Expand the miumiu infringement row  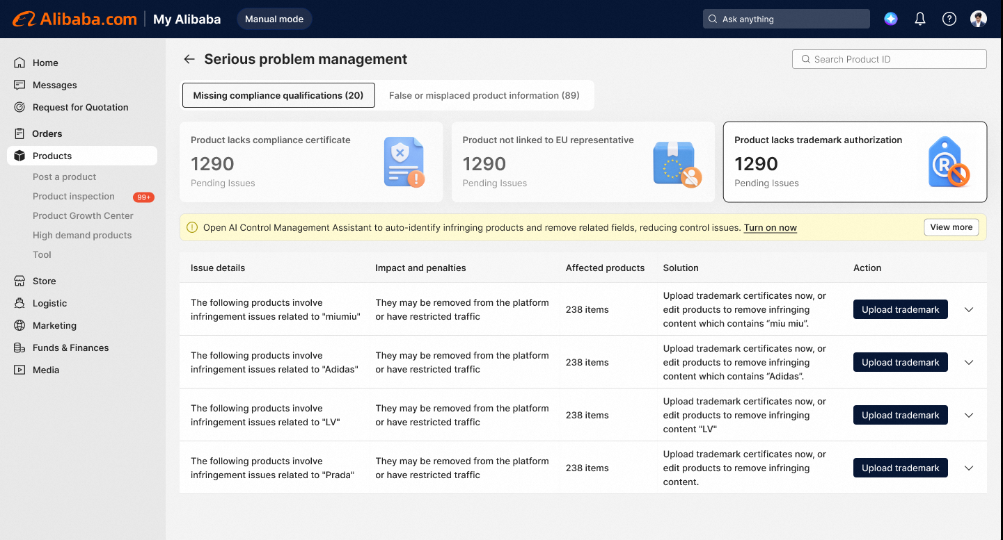[969, 309]
